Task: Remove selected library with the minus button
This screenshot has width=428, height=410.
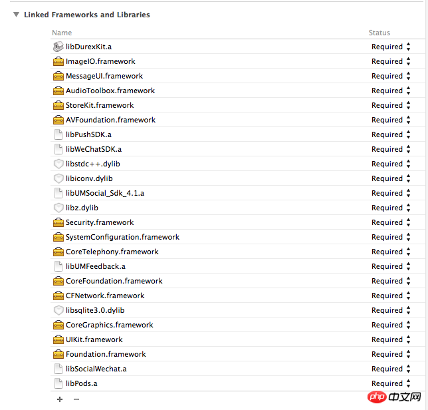Action: 76,399
